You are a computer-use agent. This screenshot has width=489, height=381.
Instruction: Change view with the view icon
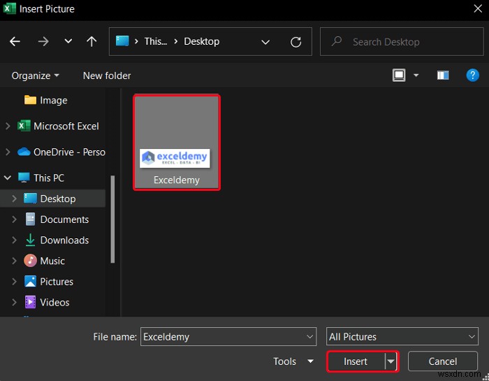coord(399,76)
